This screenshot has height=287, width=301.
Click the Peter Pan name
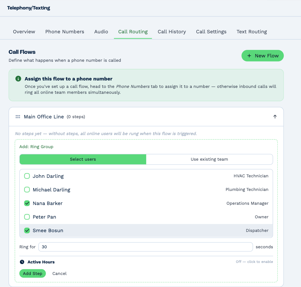point(44,217)
